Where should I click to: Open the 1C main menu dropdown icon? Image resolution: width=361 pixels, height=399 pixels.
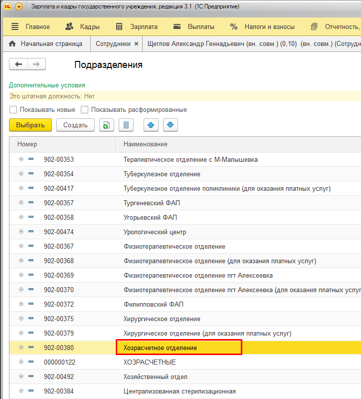(19, 7)
